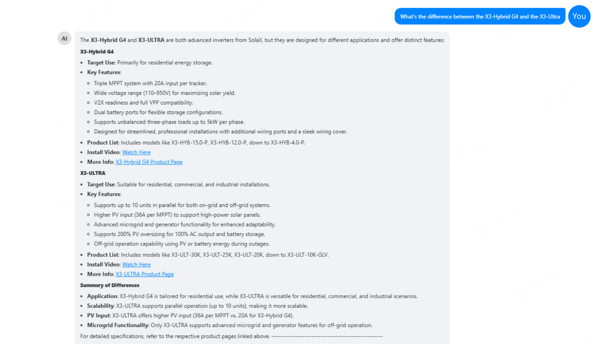Viewport: 616px width, 347px height.
Task: Click Watch Here for X3-Hybrid G4 install video
Action: [x=136, y=152]
